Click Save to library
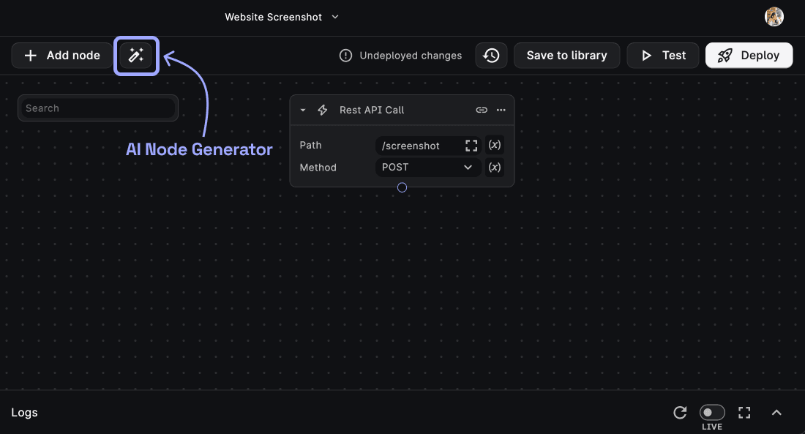 click(566, 55)
